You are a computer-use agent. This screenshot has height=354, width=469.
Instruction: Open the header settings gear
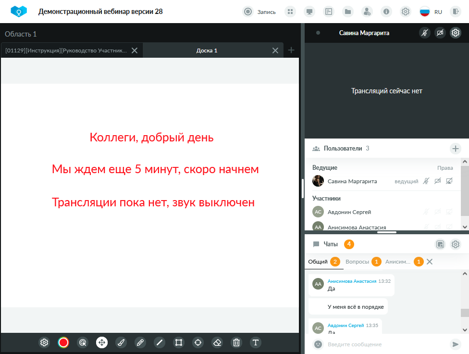405,12
